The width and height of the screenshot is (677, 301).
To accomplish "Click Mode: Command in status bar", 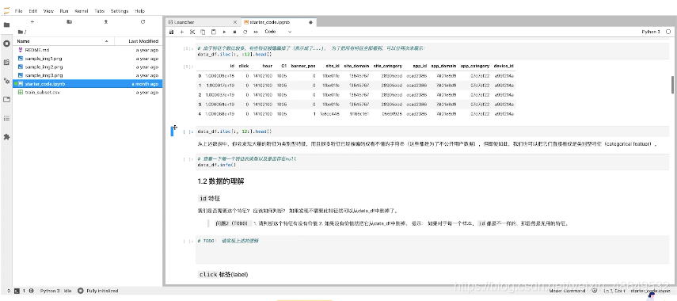I will (567, 291).
